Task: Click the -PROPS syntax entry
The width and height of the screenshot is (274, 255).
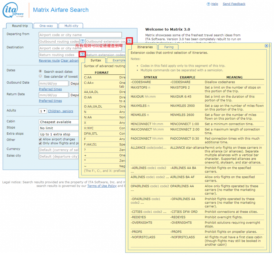Action: (x=136, y=232)
